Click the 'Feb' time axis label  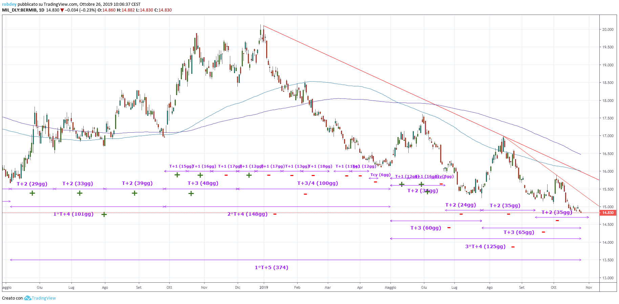pos(297,287)
